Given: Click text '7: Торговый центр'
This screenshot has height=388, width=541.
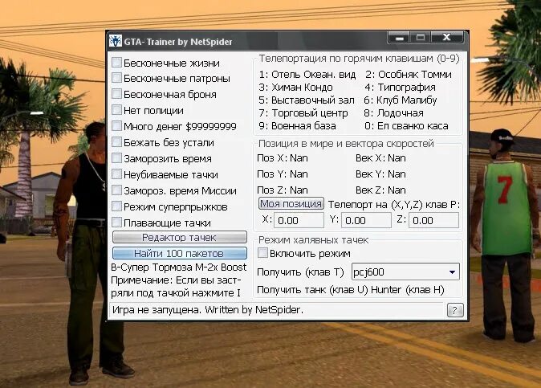Looking at the screenshot, I should tap(303, 113).
